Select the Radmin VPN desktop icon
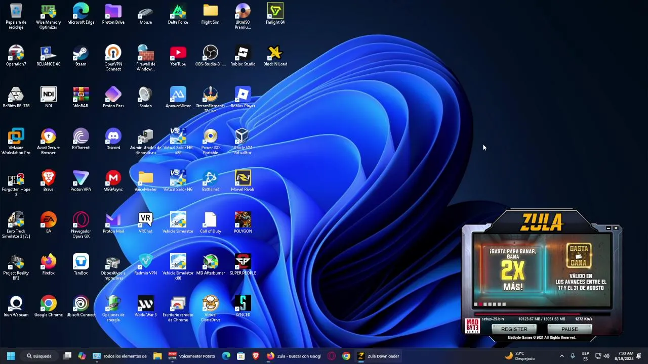Viewport: 648px width, 364px height. 145,264
